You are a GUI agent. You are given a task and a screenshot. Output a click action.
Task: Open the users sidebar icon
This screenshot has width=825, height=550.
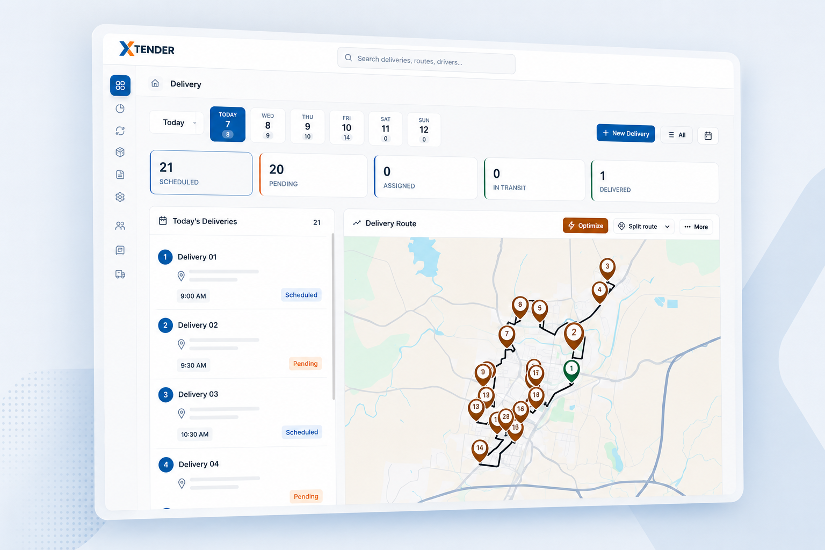click(120, 226)
